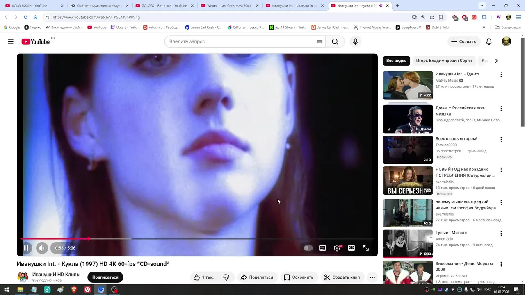
Task: Toggle the autoplay switch in player
Action: pyautogui.click(x=308, y=248)
